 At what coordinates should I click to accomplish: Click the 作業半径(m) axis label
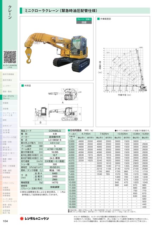click(124, 95)
